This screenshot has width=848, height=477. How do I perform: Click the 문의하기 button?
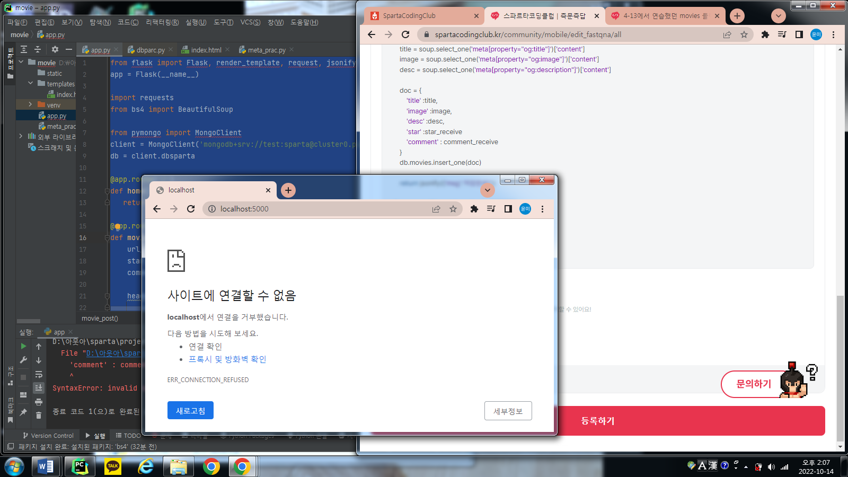point(754,384)
